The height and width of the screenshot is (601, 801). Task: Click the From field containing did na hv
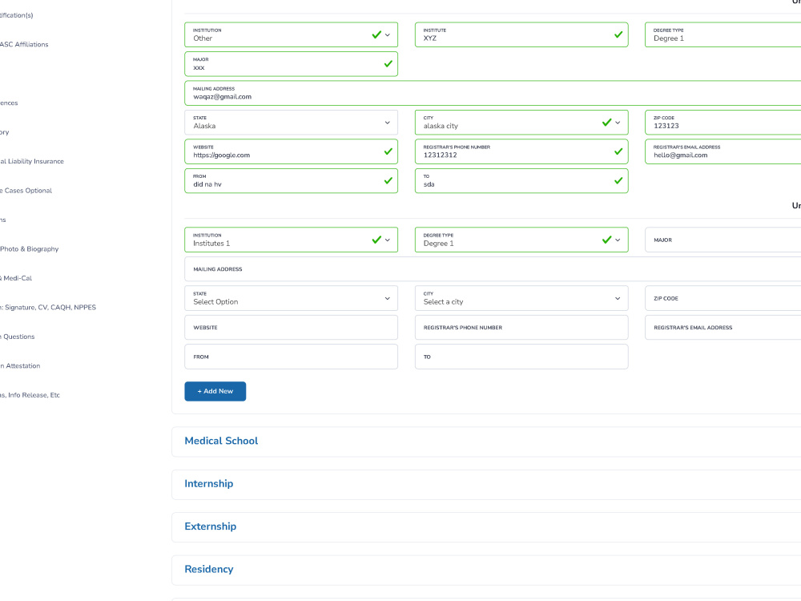[x=291, y=181]
